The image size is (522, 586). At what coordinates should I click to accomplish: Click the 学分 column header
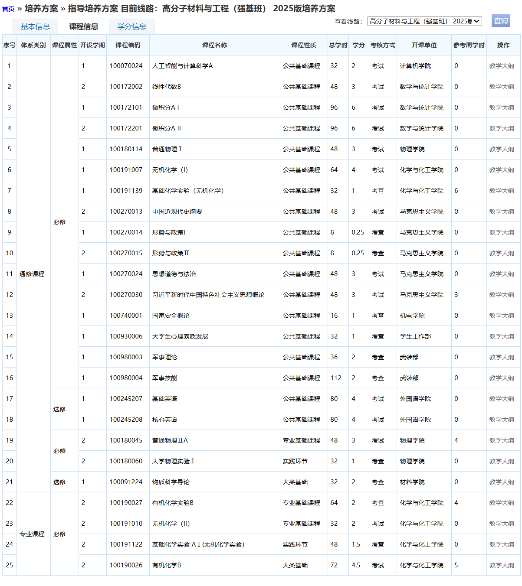click(358, 45)
